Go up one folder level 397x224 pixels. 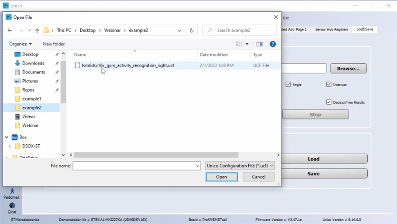(x=37, y=30)
